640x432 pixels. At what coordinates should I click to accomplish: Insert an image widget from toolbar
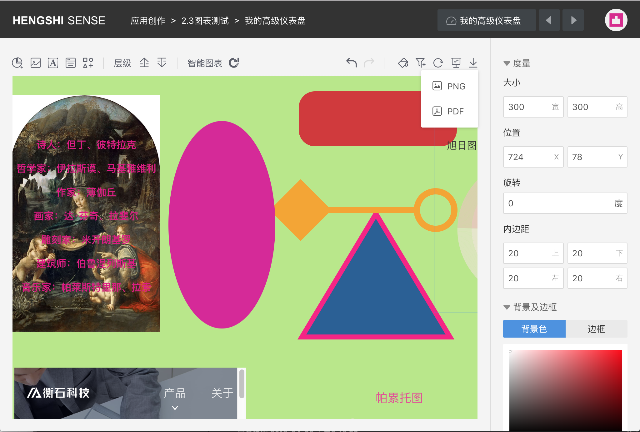[35, 63]
